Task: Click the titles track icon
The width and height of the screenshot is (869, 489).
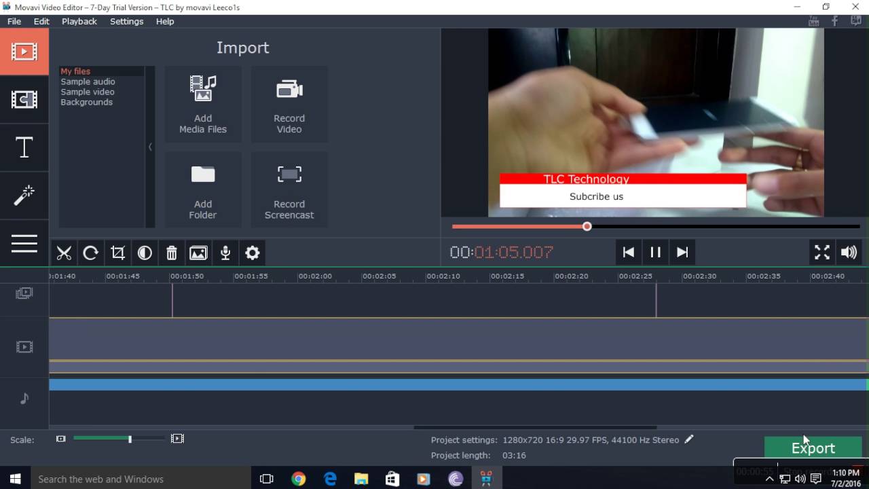Action: [x=24, y=293]
